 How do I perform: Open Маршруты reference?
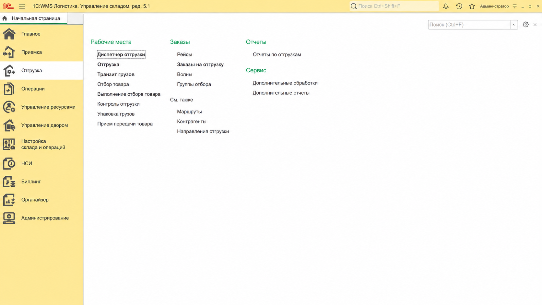pos(189,111)
